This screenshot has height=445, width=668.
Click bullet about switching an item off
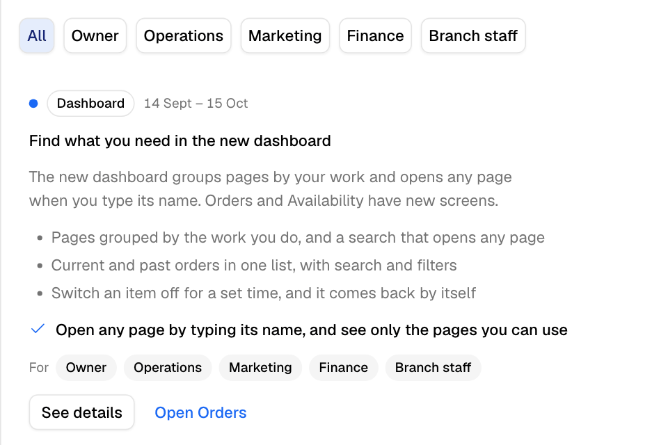click(263, 293)
